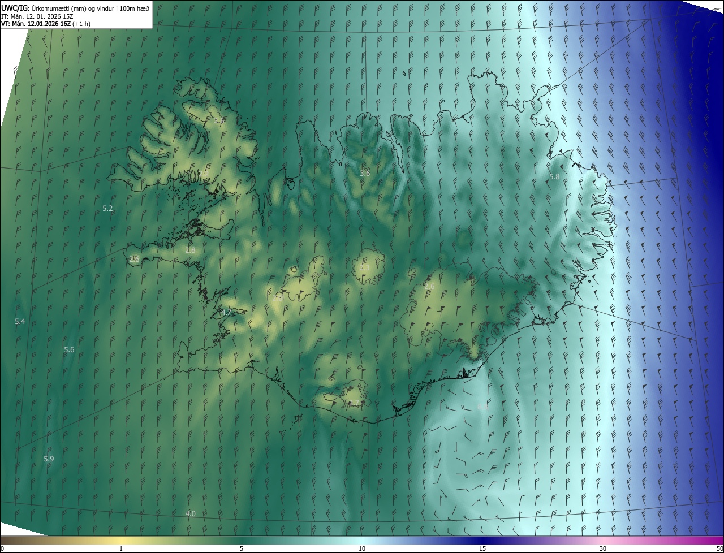Click the 5.4 value on the map

tap(20, 322)
